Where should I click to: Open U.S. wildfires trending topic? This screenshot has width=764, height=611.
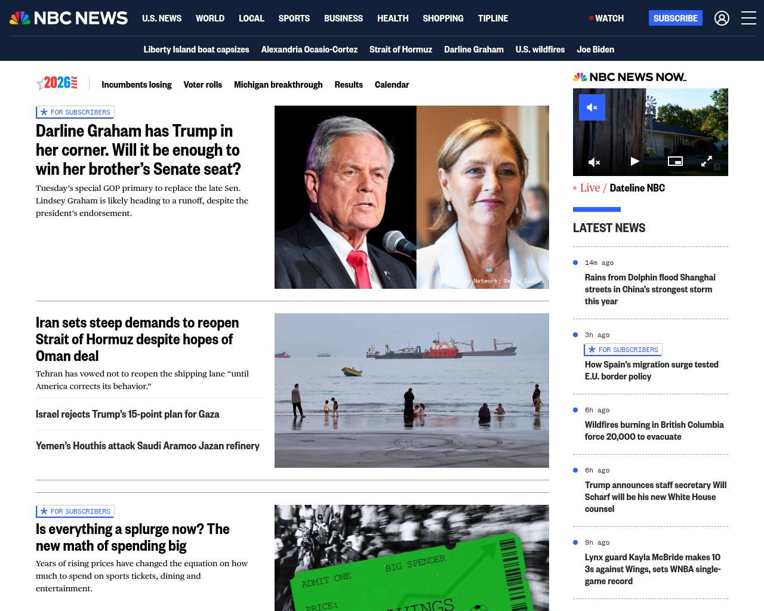pos(540,50)
